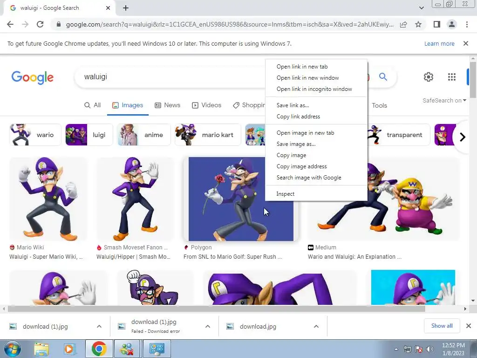Go back with the browser back arrow

click(10, 24)
